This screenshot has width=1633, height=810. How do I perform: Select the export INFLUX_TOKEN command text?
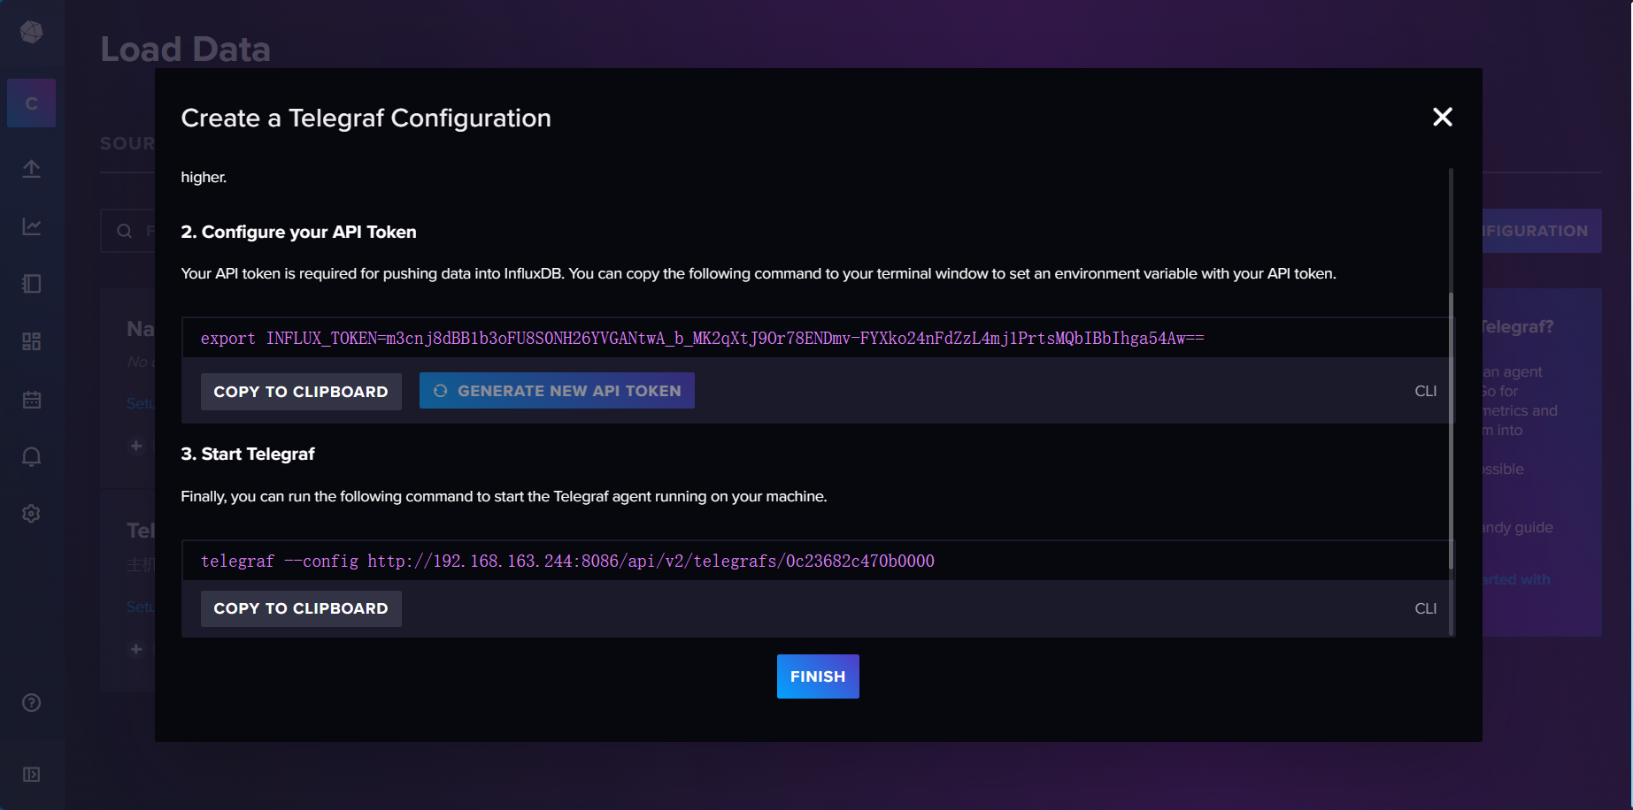pos(701,337)
